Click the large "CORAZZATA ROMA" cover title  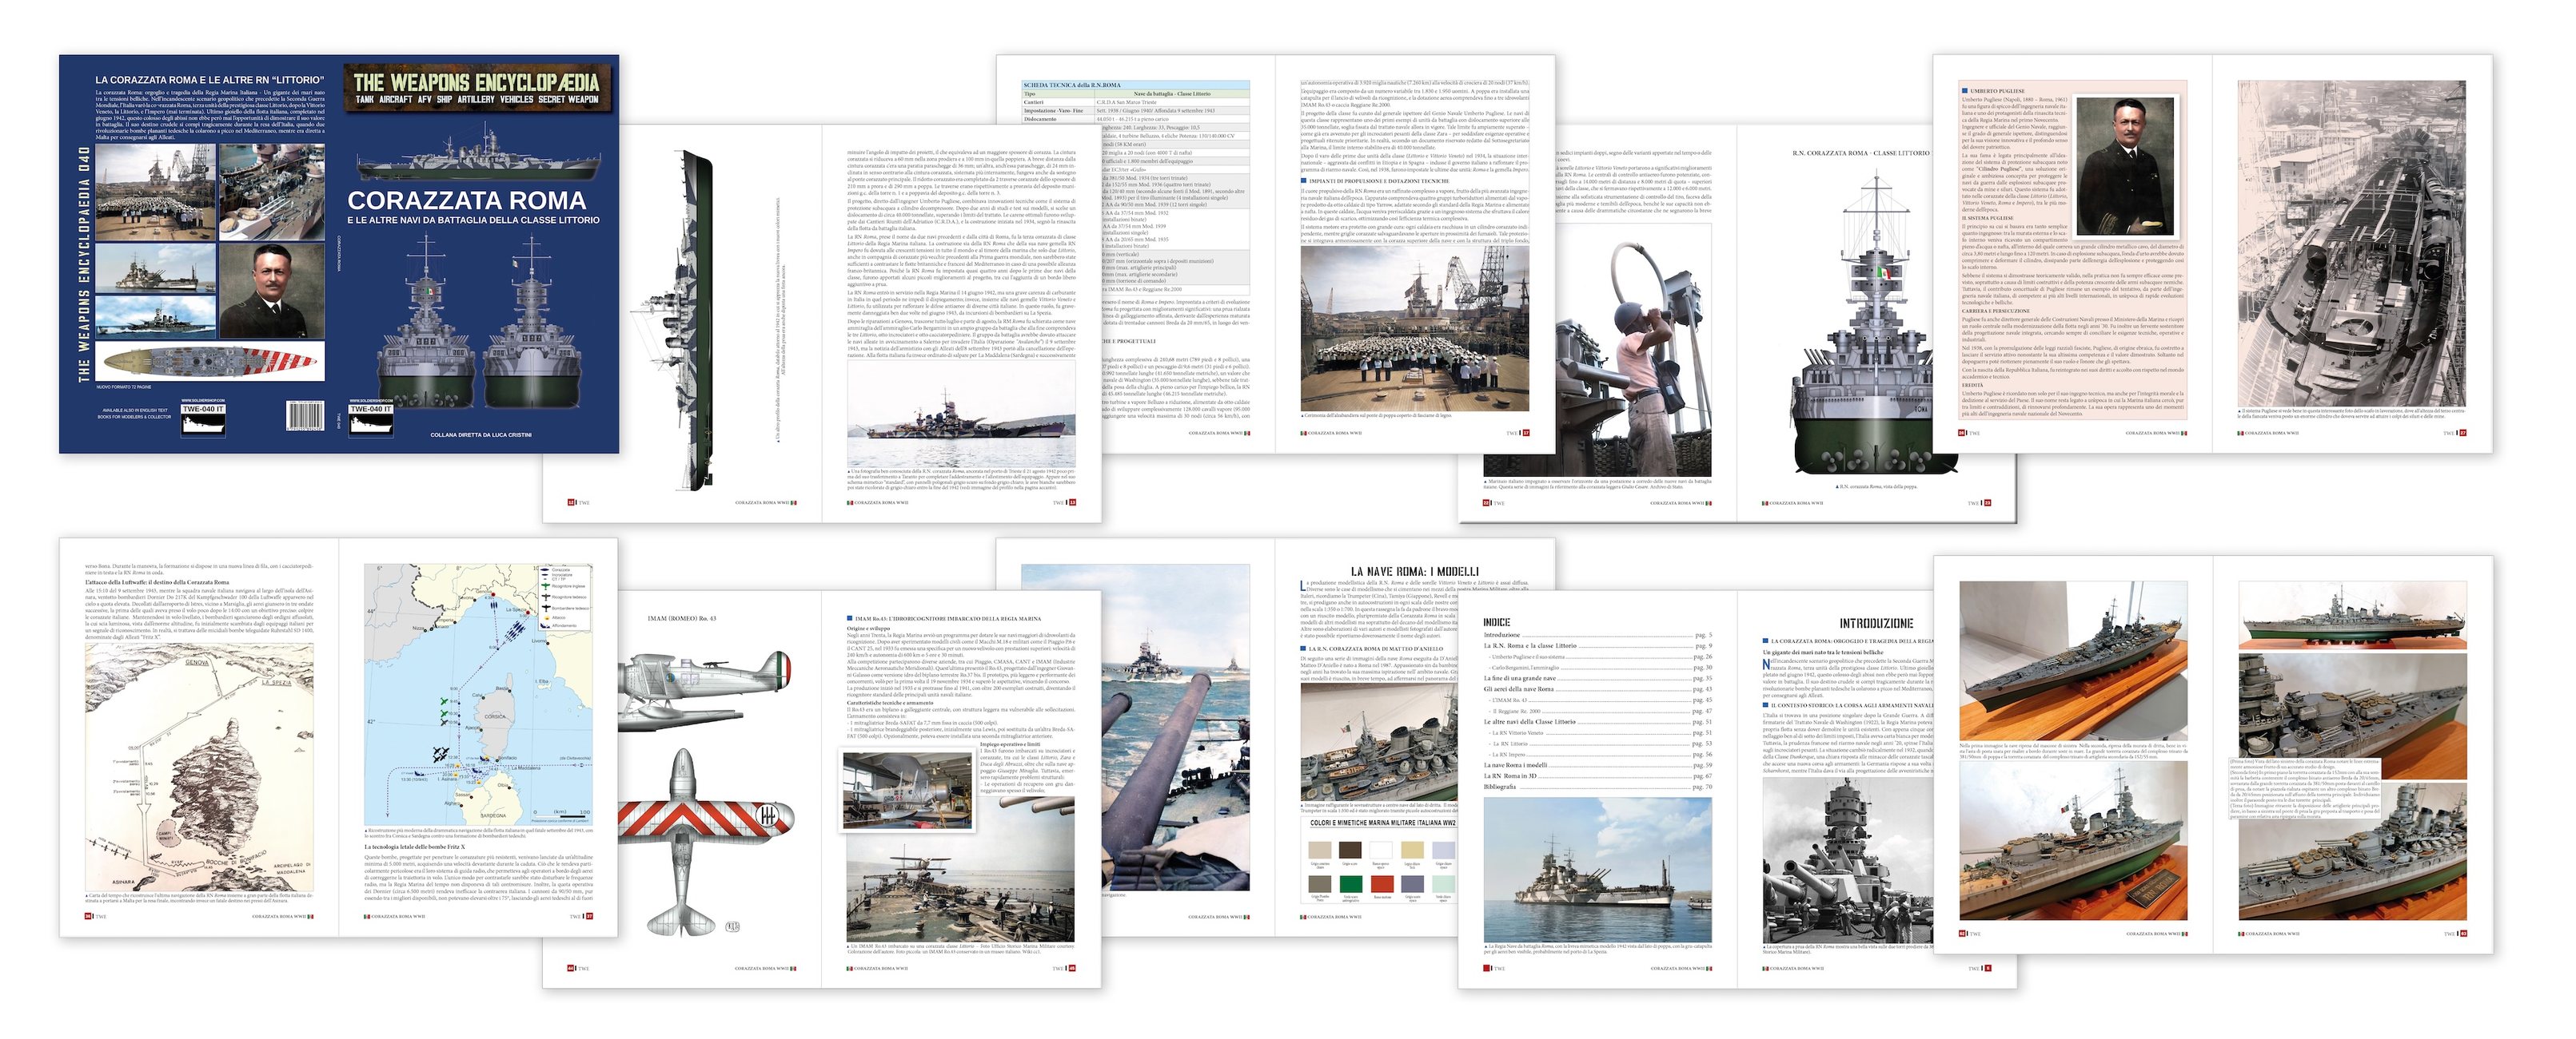click(x=466, y=200)
